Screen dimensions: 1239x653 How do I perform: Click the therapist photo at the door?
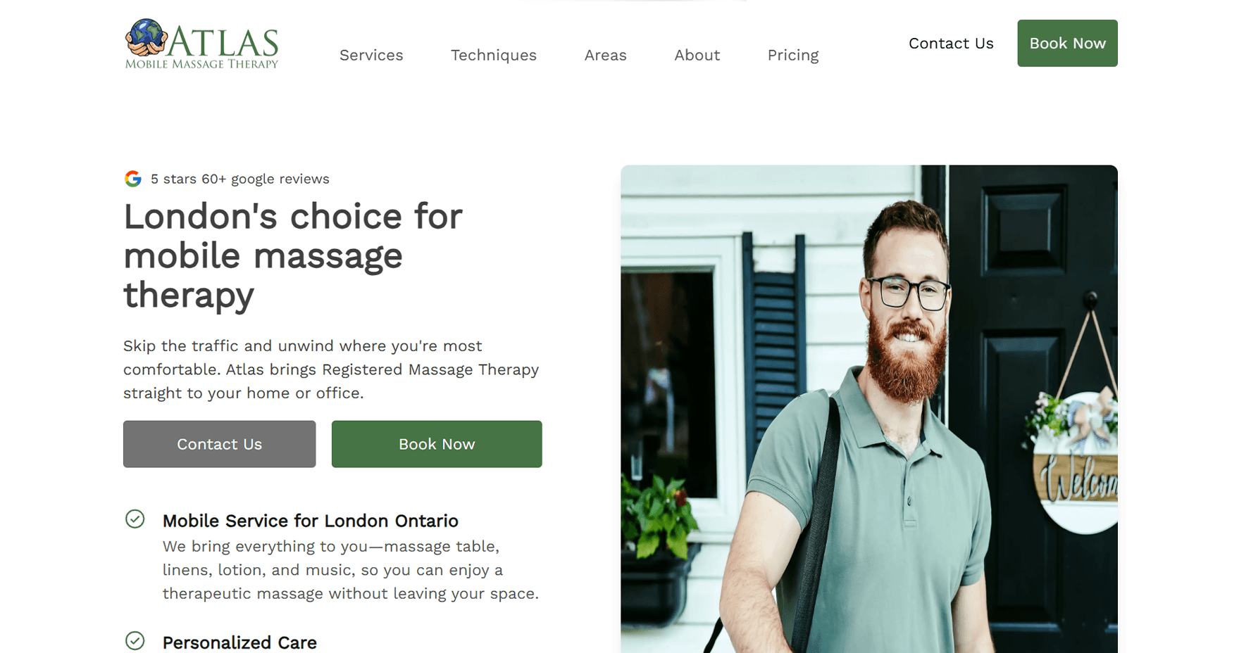(869, 409)
